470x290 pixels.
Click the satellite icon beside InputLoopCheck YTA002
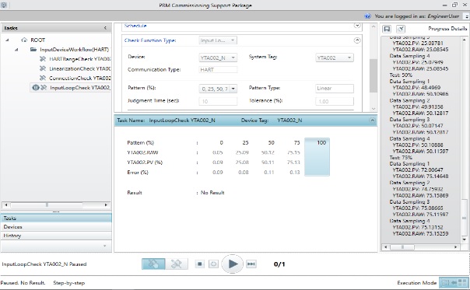point(44,88)
